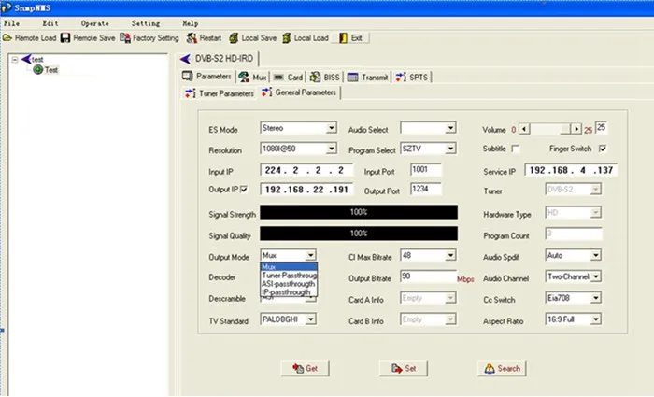Open the Cc Switch dropdown

pyautogui.click(x=596, y=298)
